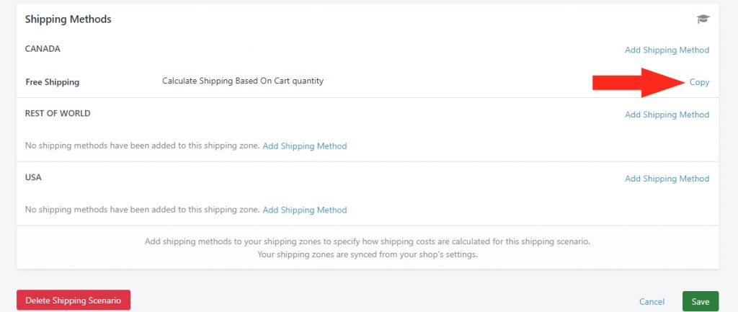Screen dimensions: 738x312
Task: Click the 'zones are synced from your shop's settings' note
Action: point(368,254)
